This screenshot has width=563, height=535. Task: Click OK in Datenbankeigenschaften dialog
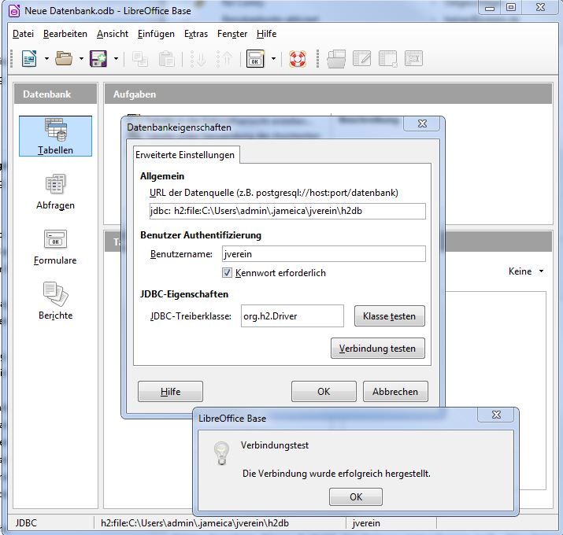click(x=324, y=392)
